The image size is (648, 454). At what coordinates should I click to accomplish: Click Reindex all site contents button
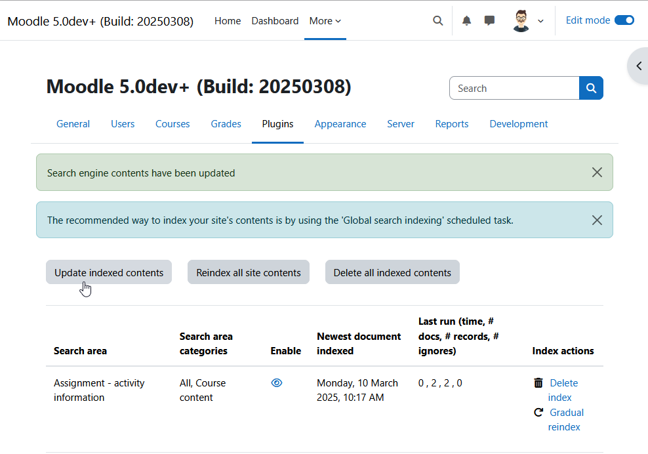click(249, 272)
